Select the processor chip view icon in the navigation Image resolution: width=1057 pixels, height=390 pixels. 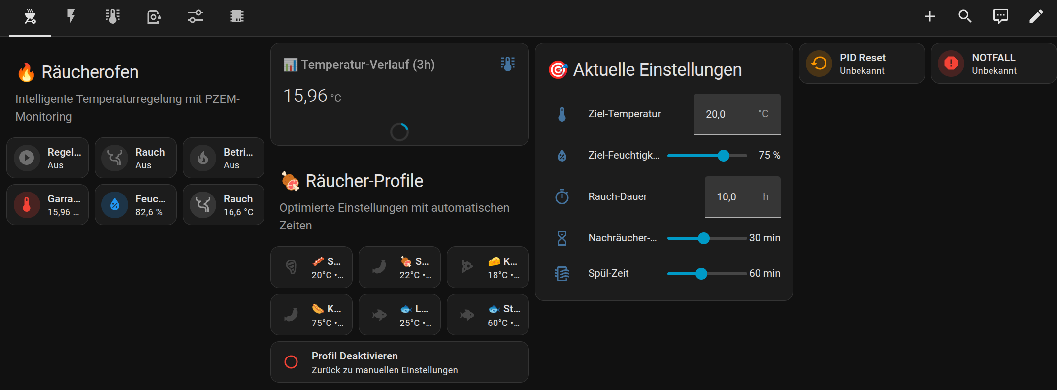point(237,16)
